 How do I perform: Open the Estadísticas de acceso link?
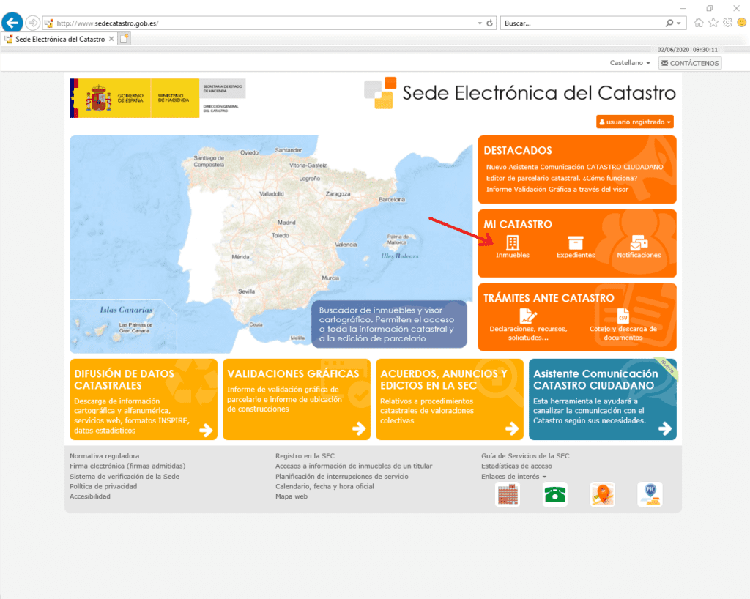516,466
